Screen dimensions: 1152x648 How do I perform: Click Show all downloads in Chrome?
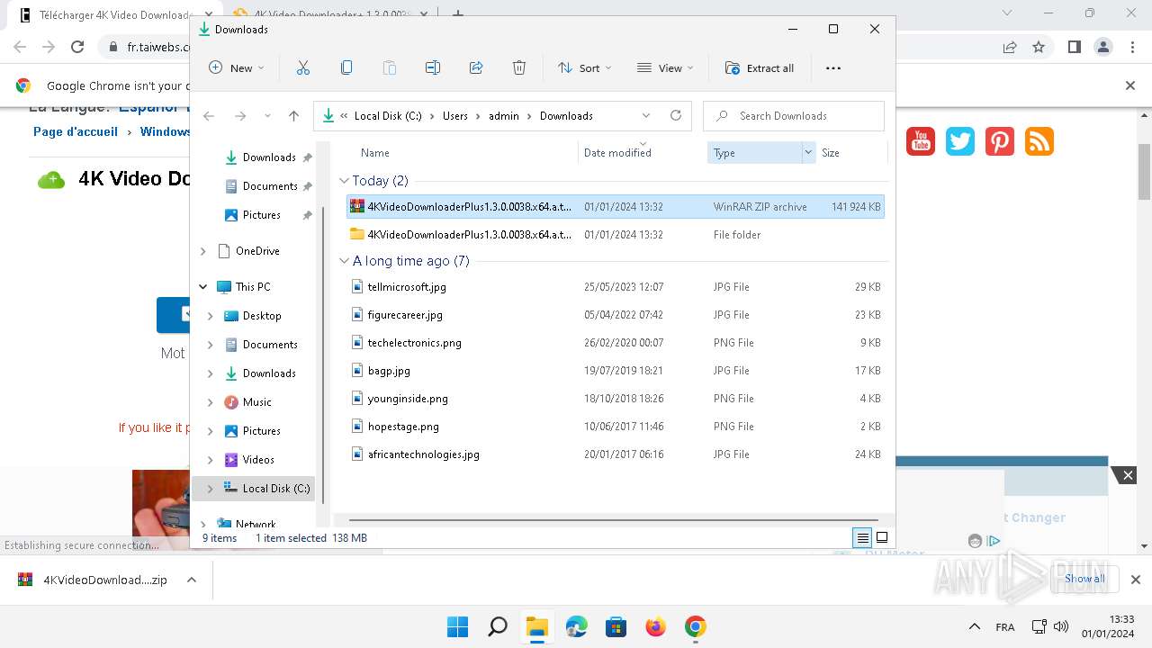(1084, 579)
